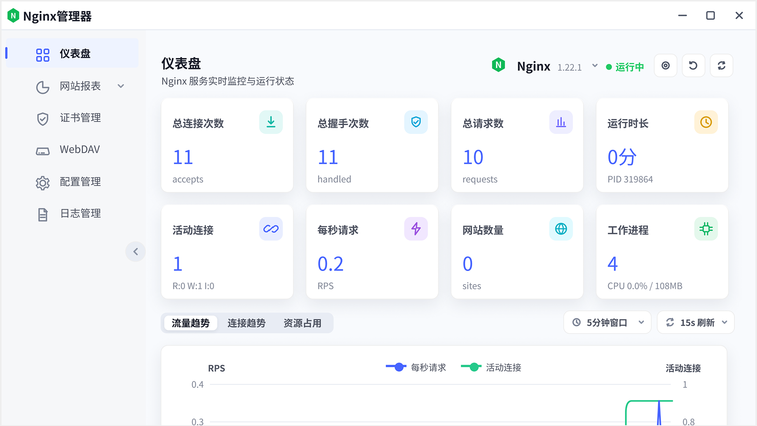Click the 活动连接 value 1
This screenshot has width=757, height=426.
pyautogui.click(x=178, y=264)
